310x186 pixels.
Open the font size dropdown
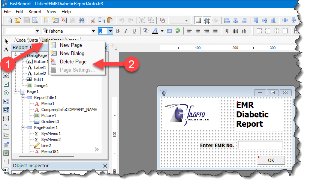[110, 31]
